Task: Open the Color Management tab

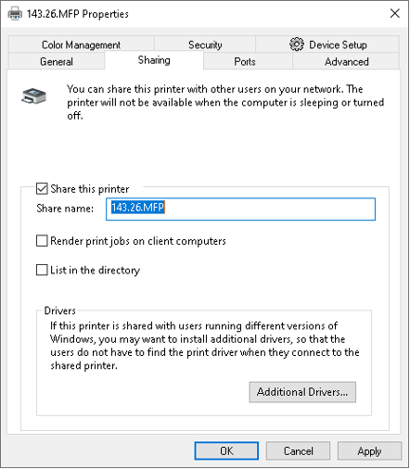Action: point(82,44)
